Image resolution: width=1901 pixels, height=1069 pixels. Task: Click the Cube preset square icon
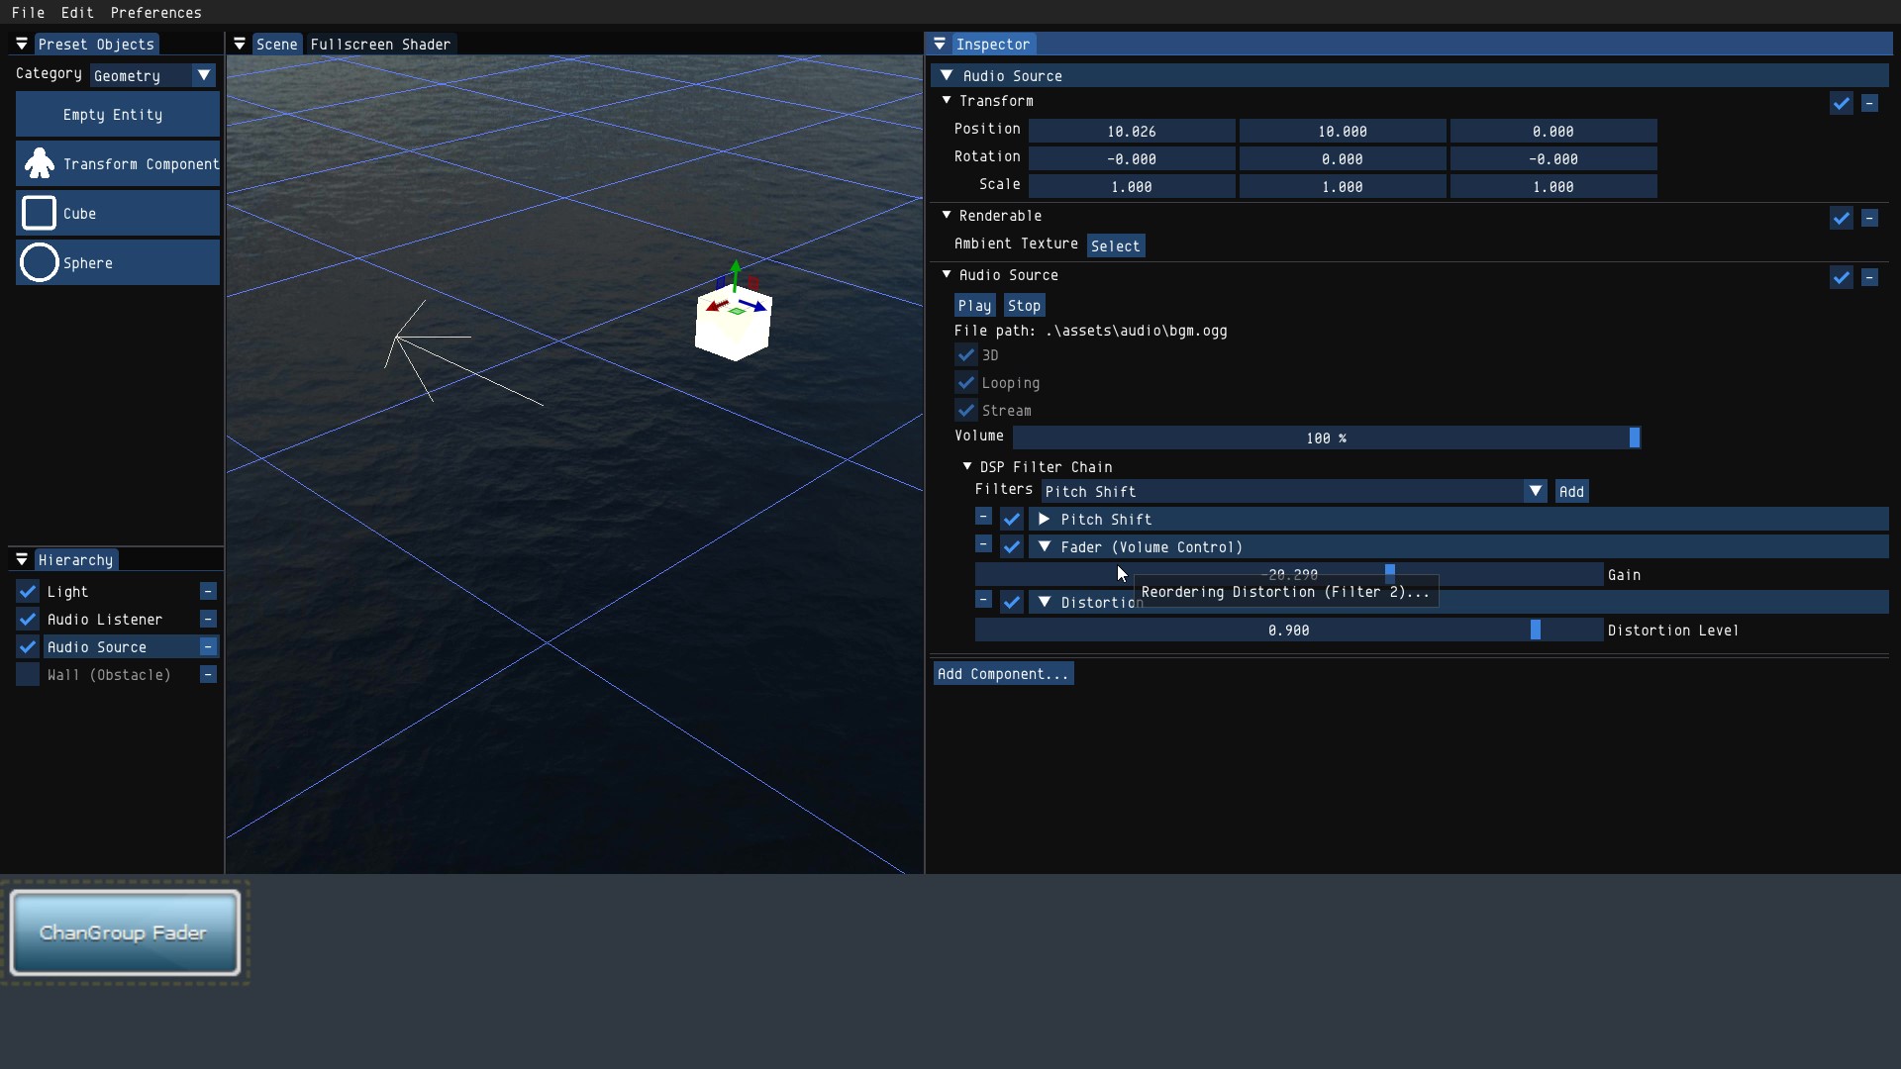pyautogui.click(x=40, y=213)
